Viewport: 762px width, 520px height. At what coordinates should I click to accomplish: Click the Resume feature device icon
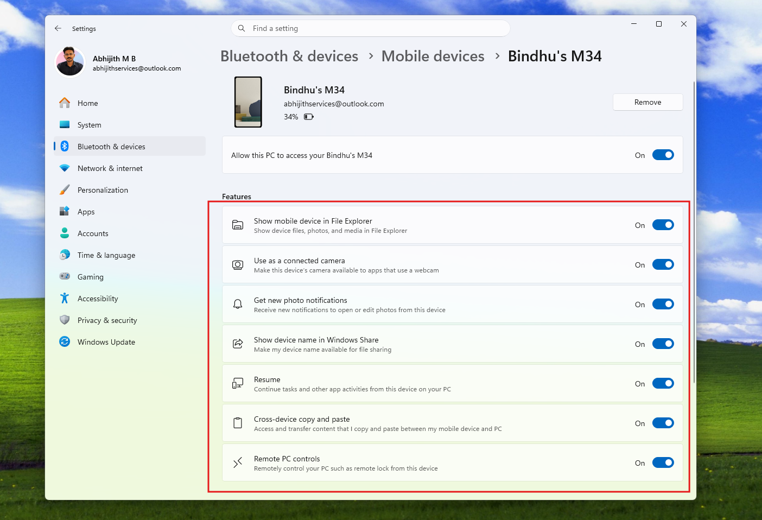coord(238,383)
